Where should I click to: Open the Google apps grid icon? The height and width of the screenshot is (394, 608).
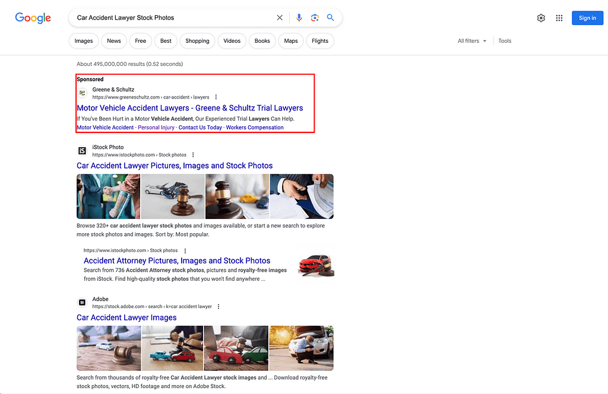click(559, 18)
